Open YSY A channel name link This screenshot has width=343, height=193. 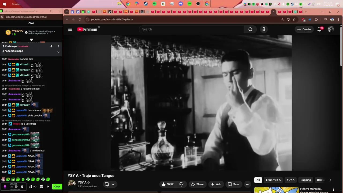pyautogui.click(x=82, y=183)
